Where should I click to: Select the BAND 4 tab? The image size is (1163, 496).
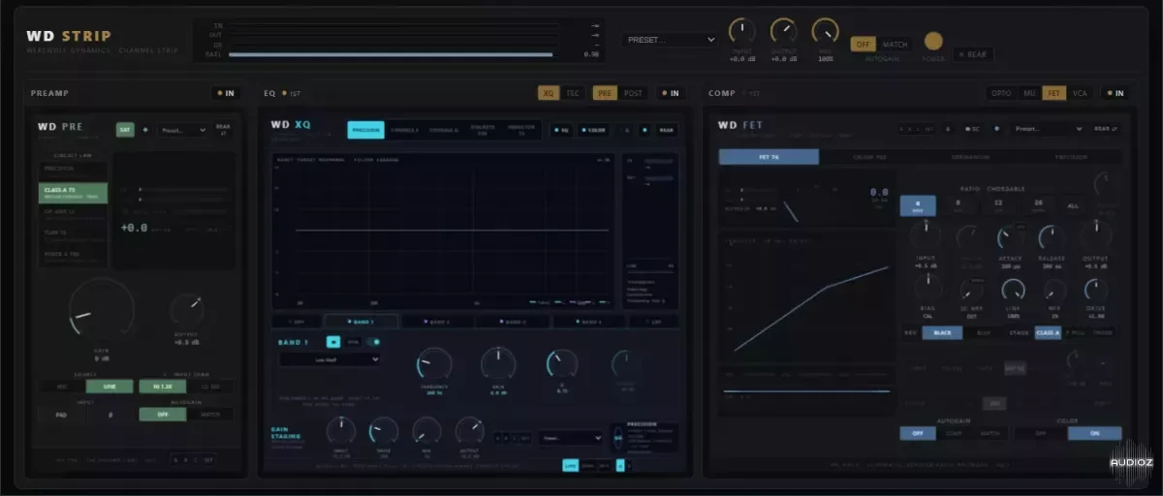pos(589,321)
